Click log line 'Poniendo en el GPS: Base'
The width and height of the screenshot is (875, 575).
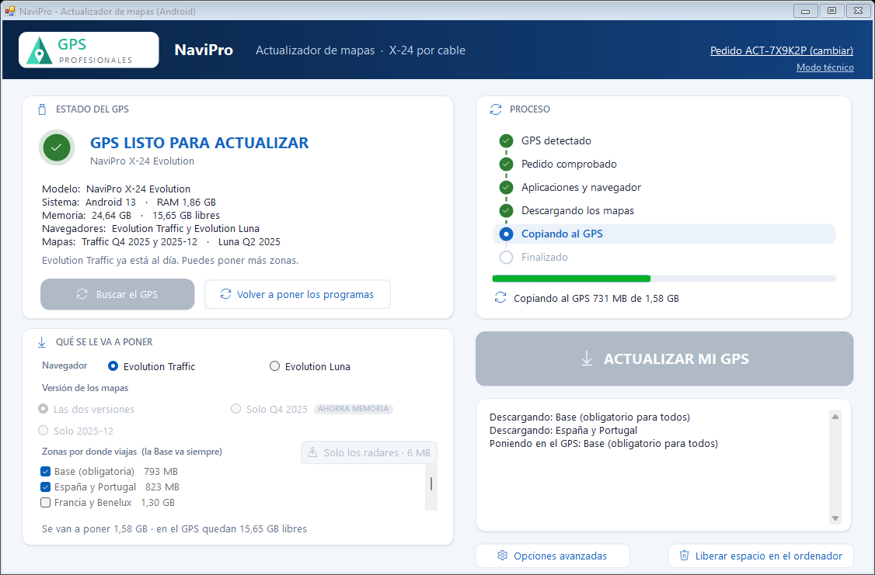click(x=604, y=444)
